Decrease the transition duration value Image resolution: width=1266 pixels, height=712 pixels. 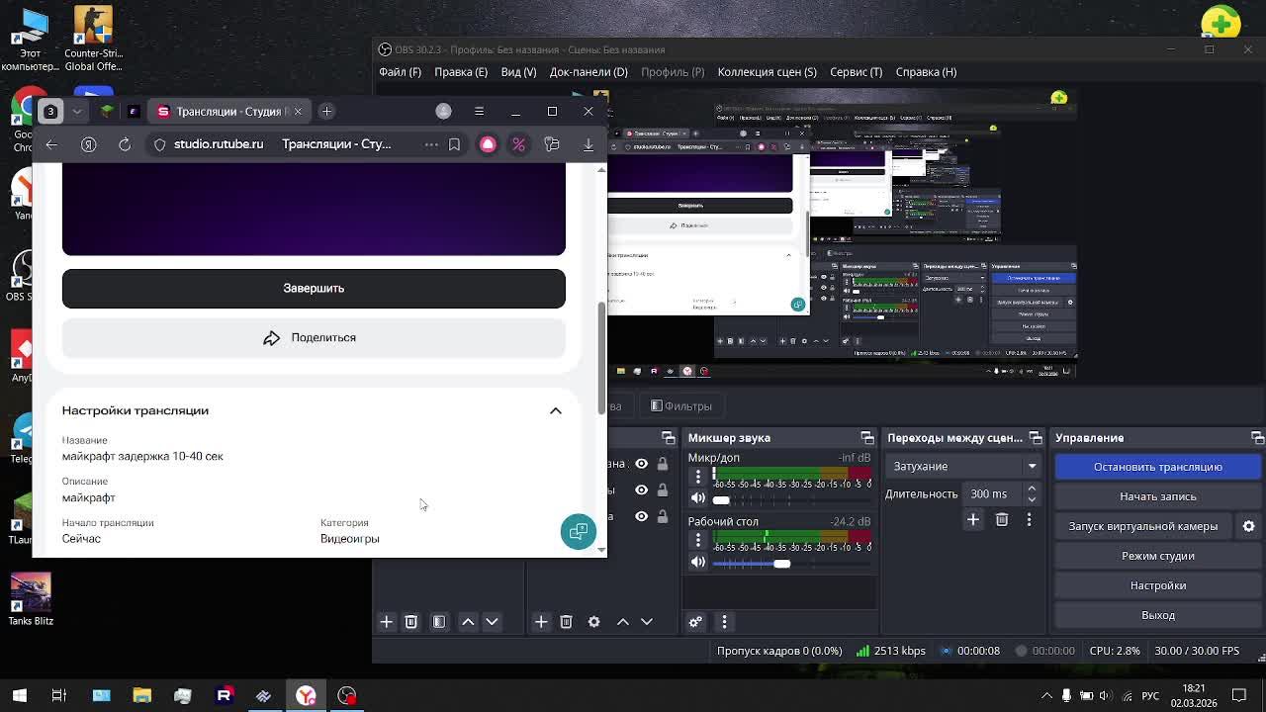(x=1032, y=500)
